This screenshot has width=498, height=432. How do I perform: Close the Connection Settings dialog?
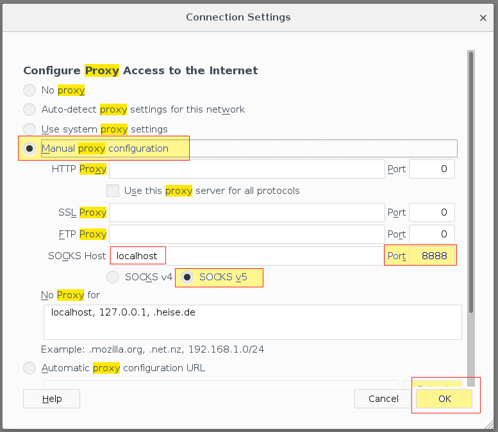[483, 17]
